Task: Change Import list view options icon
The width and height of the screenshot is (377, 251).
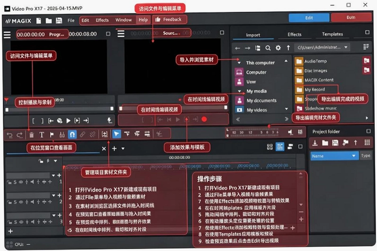Action: pyautogui.click(x=366, y=47)
